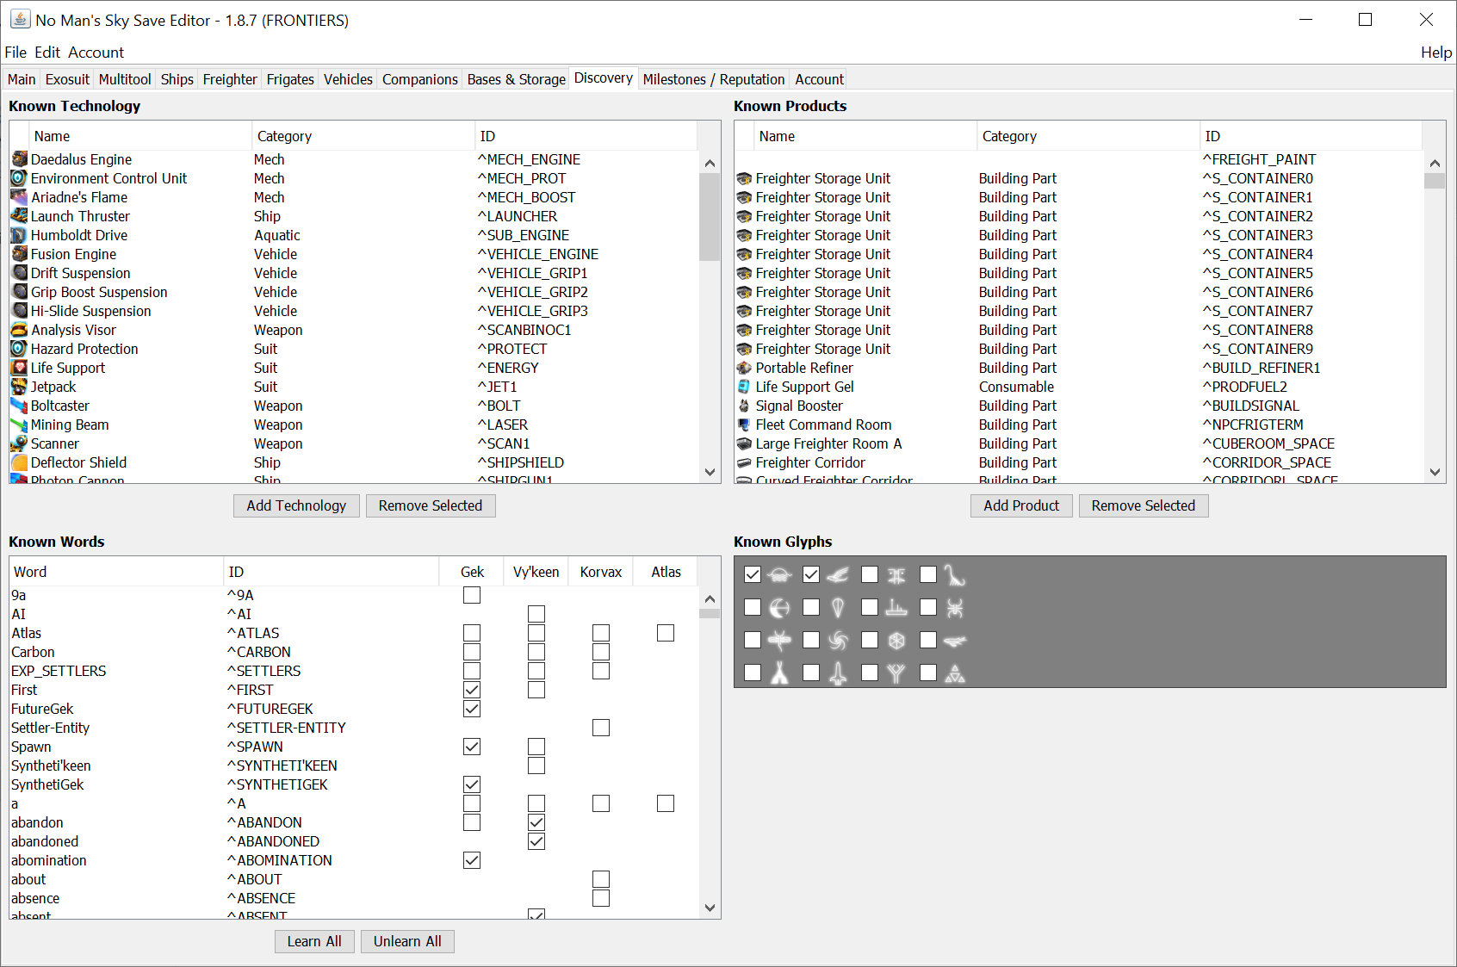
Task: Click the Vy'keen column header
Action: pyautogui.click(x=536, y=572)
